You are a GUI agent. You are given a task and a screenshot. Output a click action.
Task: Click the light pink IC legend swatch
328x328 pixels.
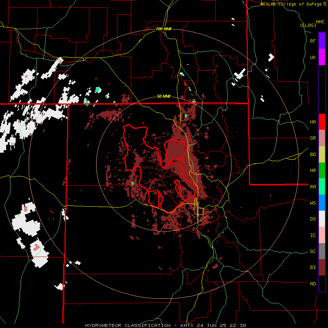point(322,235)
